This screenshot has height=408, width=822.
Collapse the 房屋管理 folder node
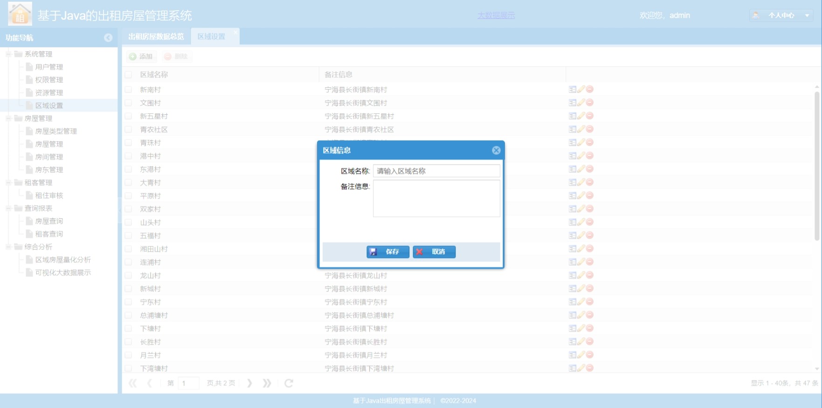[x=8, y=118]
